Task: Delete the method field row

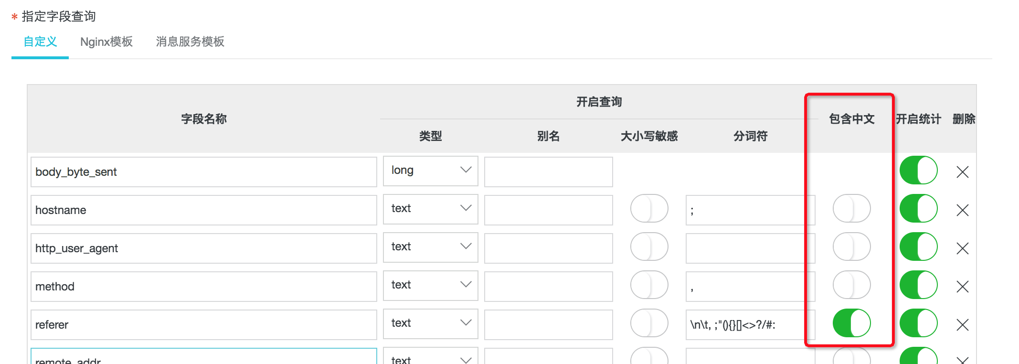Action: [963, 287]
